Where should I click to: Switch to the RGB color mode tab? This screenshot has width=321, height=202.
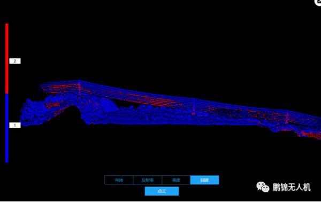[x=119, y=180]
